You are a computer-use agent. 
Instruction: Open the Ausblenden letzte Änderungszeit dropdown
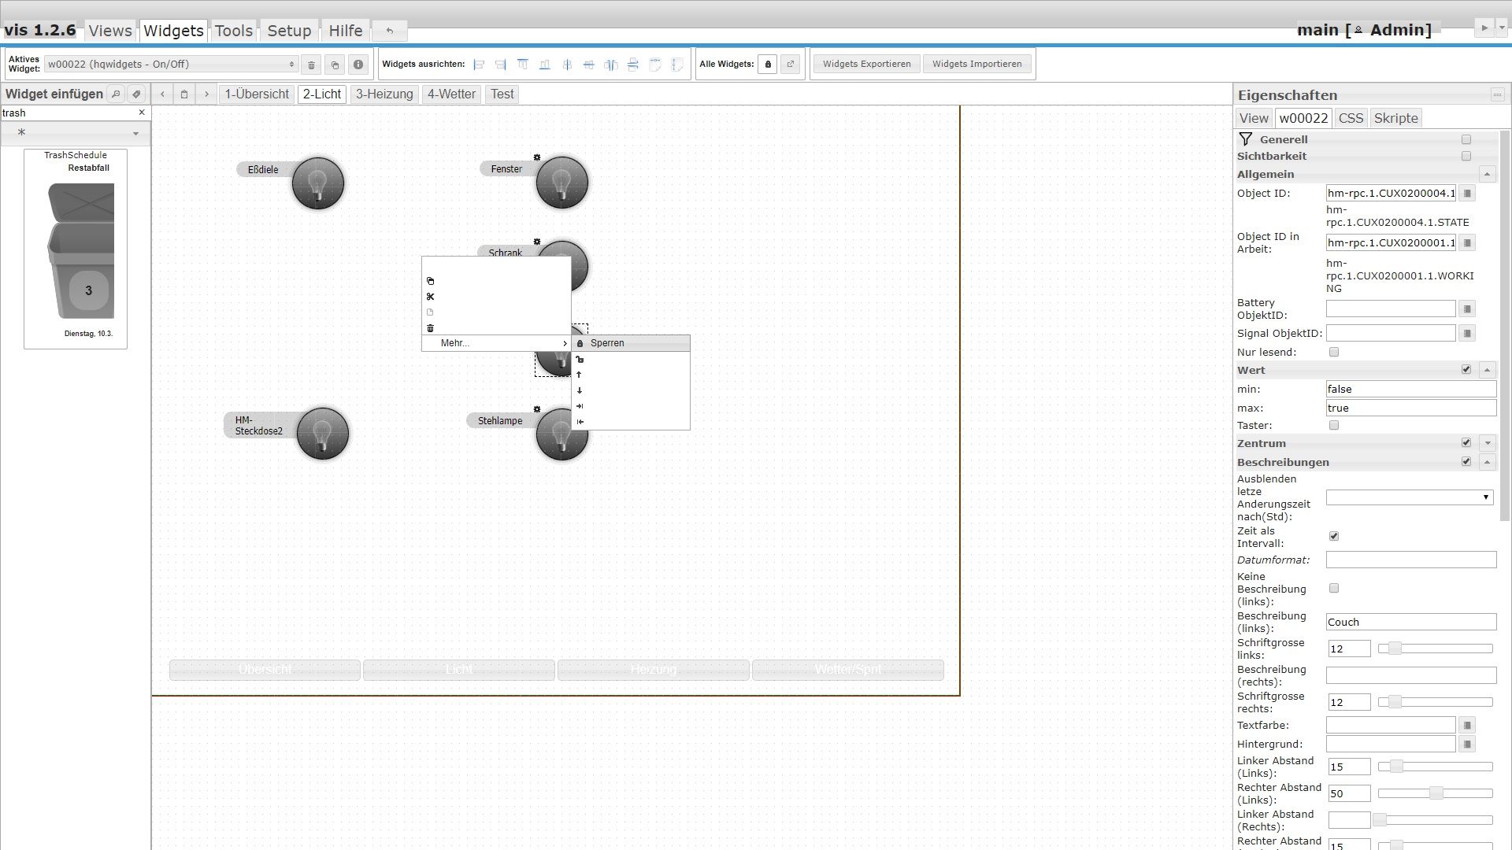[1410, 497]
